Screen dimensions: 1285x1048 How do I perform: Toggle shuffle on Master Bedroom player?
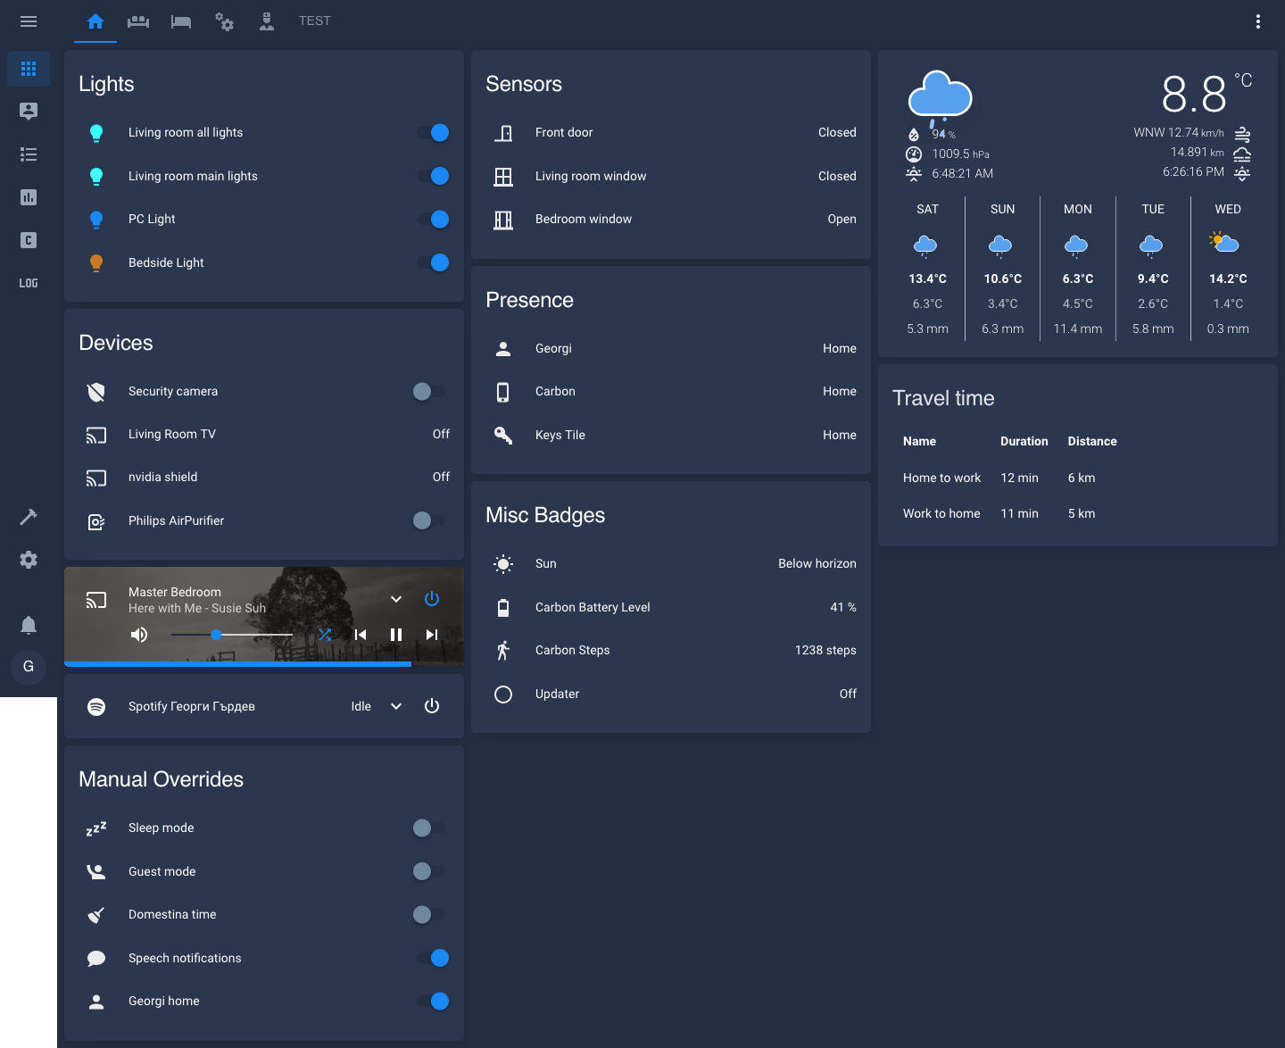325,635
